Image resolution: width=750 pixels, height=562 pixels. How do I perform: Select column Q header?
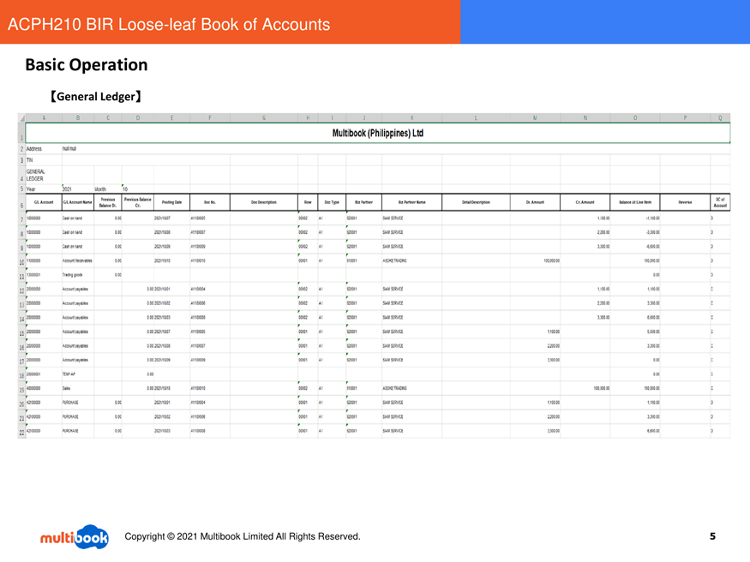720,118
